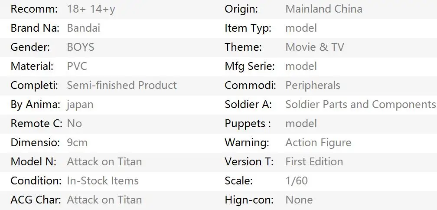Select the Mainland China origin value
Screen dimensions: 437x210
pos(323,9)
